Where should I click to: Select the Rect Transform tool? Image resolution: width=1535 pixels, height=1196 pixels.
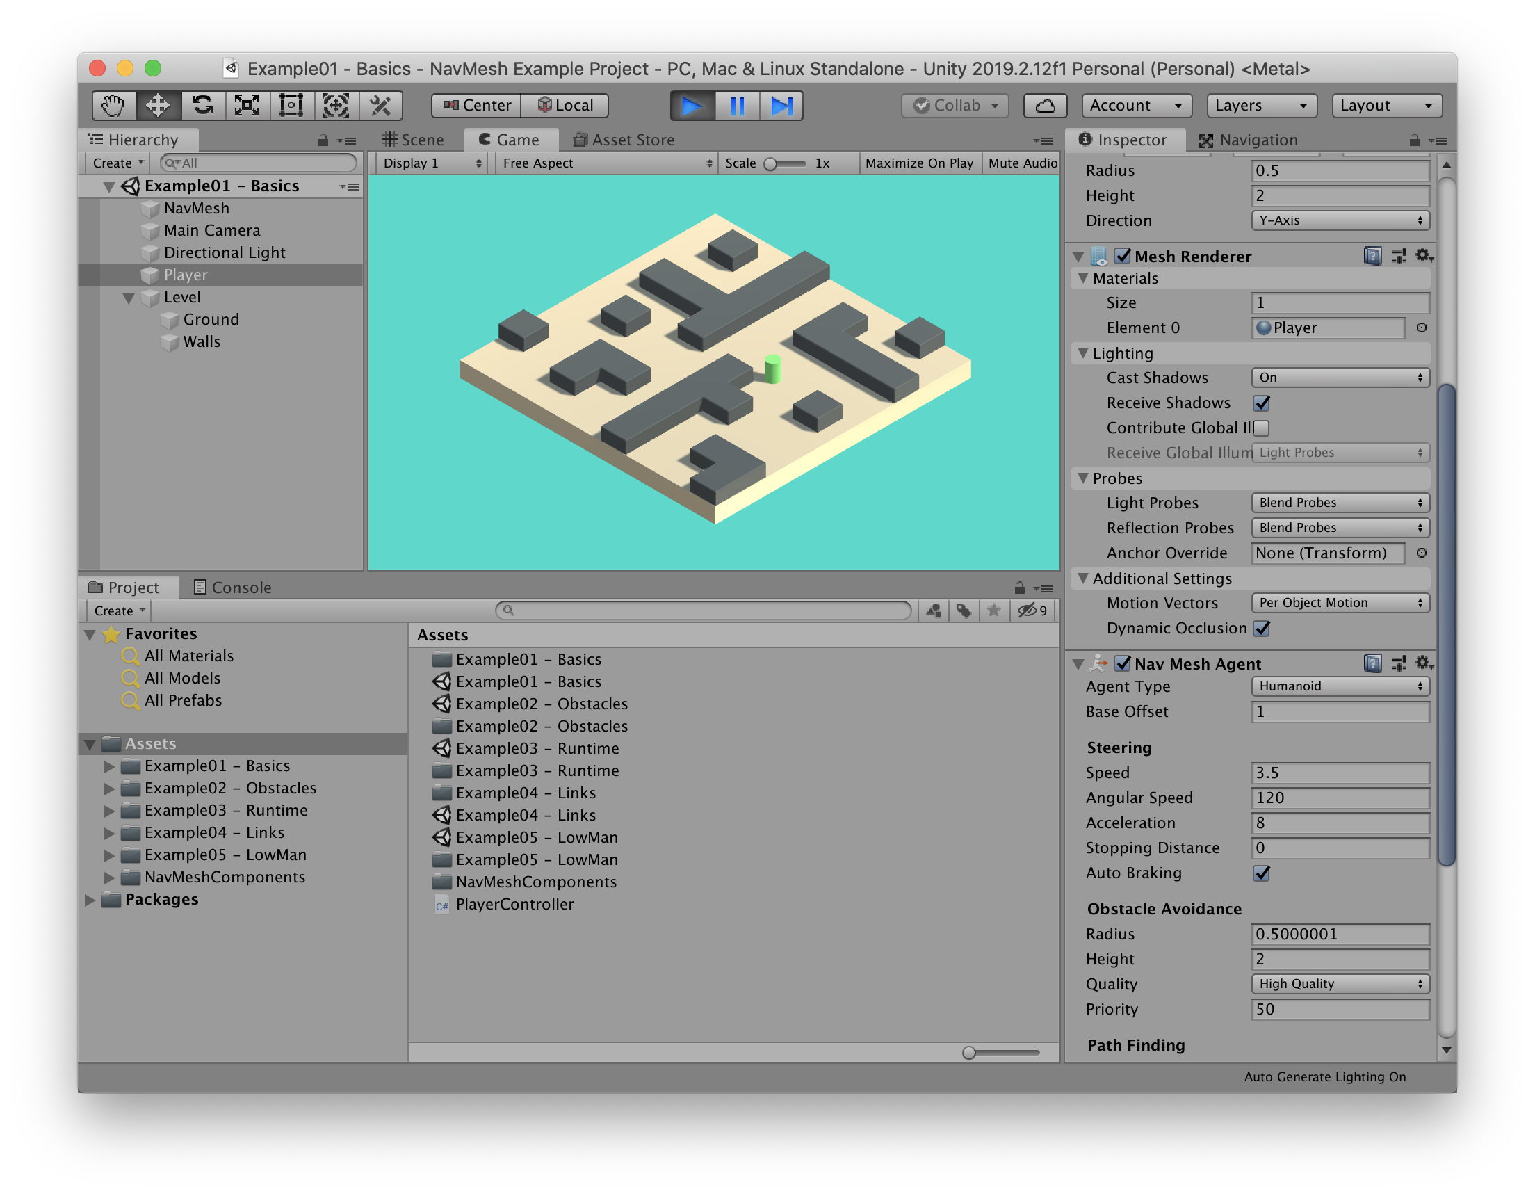[291, 106]
